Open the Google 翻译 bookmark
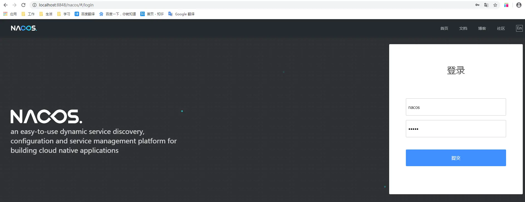 pyautogui.click(x=181, y=14)
